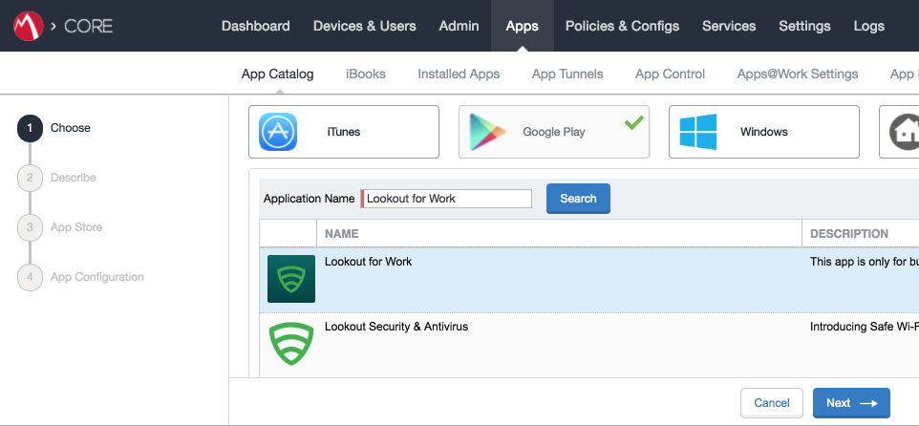Click the Cancel button
The height and width of the screenshot is (426, 919).
click(x=771, y=403)
